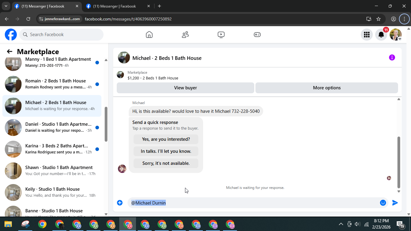Open the plus actions icon beside message box
The height and width of the screenshot is (231, 411).
(x=120, y=203)
